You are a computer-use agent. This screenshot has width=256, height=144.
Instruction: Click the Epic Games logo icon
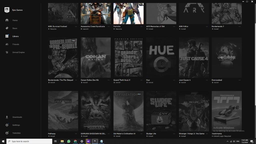[x=7, y=10]
